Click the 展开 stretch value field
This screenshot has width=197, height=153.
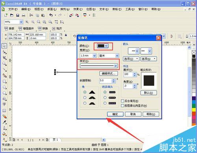click(128, 74)
